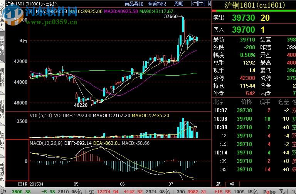Click the 10:08 trade row price 39700
Screen dimensions: 296x194
pyautogui.click(x=244, y=119)
